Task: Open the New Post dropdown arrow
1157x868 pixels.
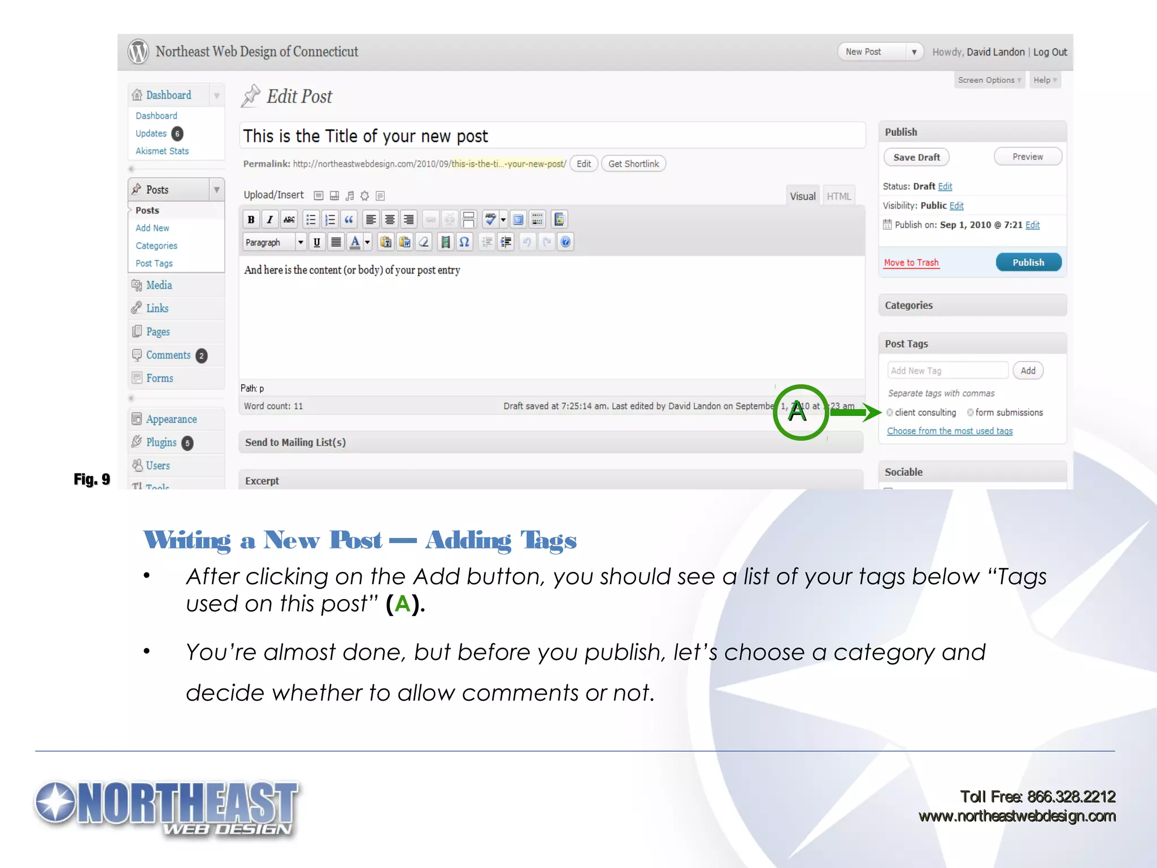Action: 914,52
